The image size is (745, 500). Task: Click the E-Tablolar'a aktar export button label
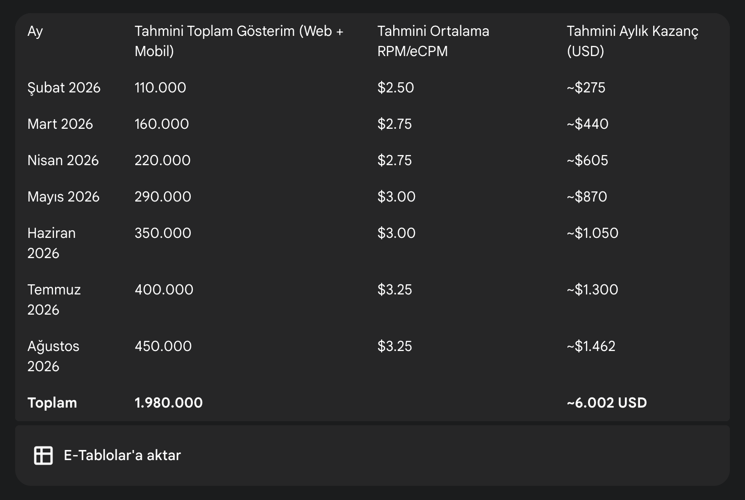pos(122,455)
